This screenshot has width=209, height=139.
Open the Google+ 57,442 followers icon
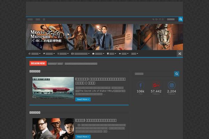click(156, 85)
